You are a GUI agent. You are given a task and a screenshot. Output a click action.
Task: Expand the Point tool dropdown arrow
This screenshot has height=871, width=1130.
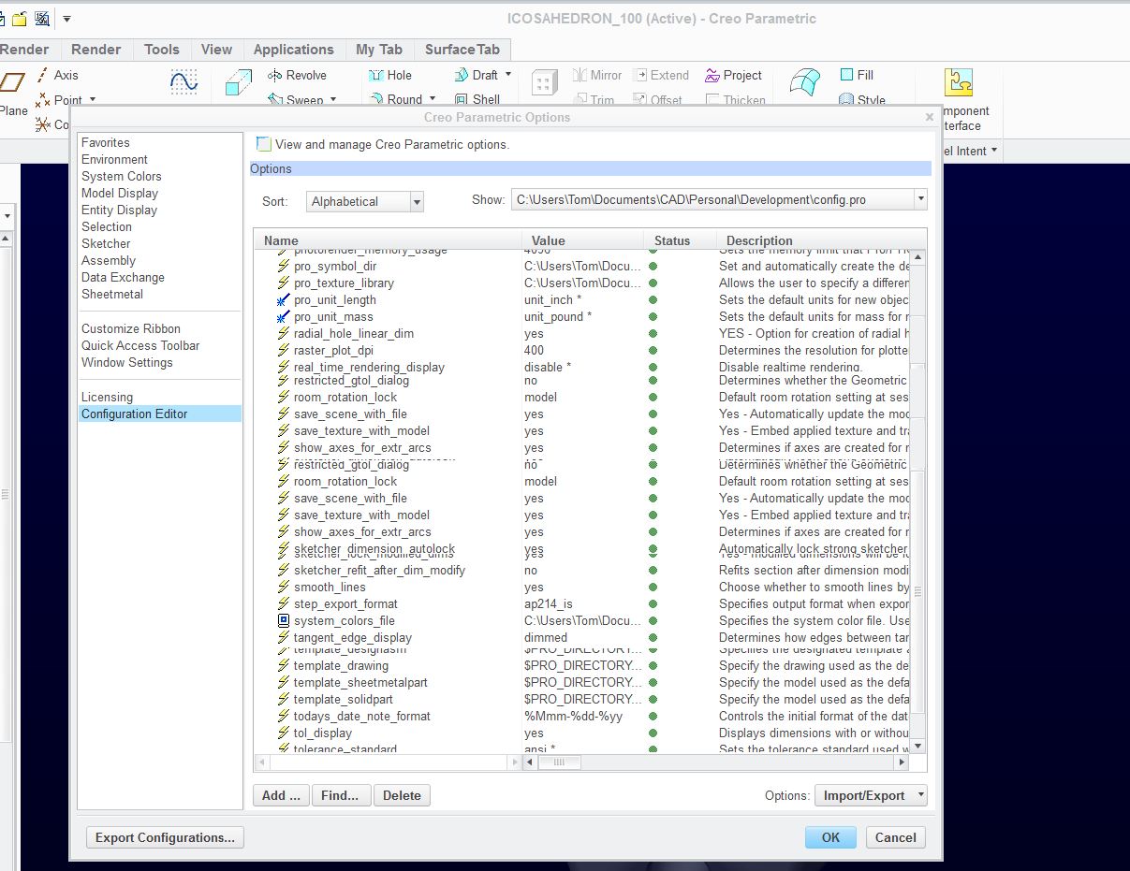(92, 99)
